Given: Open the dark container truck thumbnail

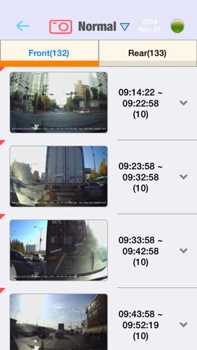Looking at the screenshot, I should point(59,250).
